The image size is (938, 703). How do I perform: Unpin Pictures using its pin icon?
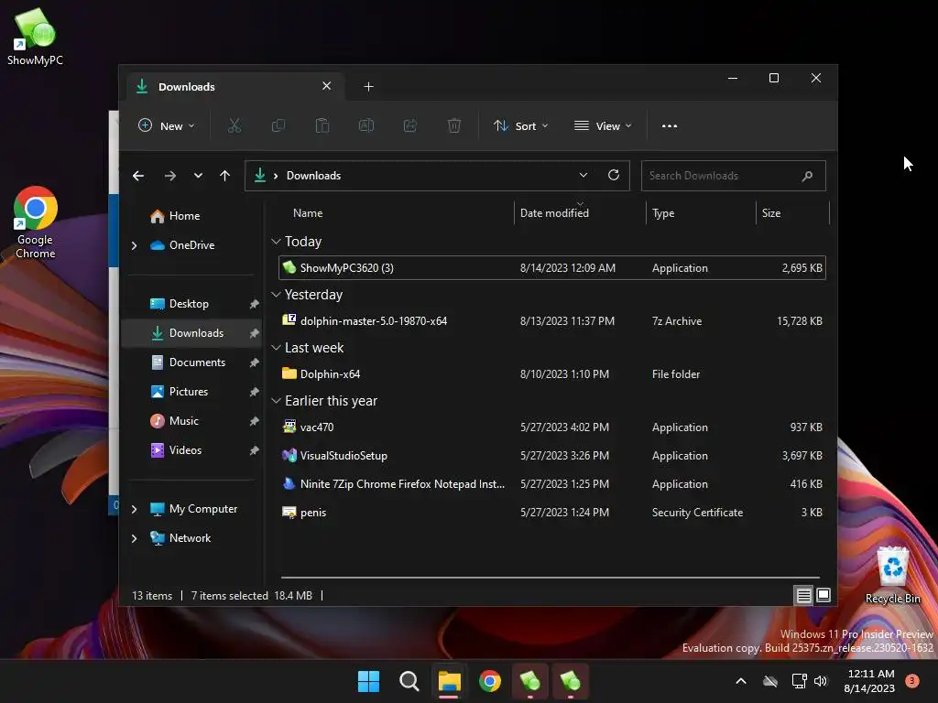click(255, 392)
